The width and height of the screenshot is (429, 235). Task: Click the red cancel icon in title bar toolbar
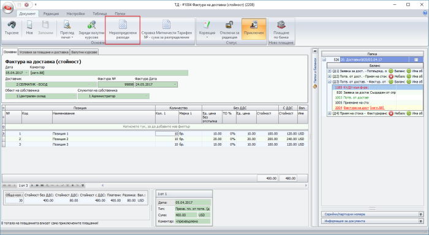[x=27, y=5]
